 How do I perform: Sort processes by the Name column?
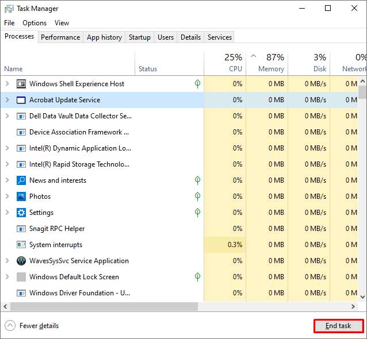pos(67,63)
